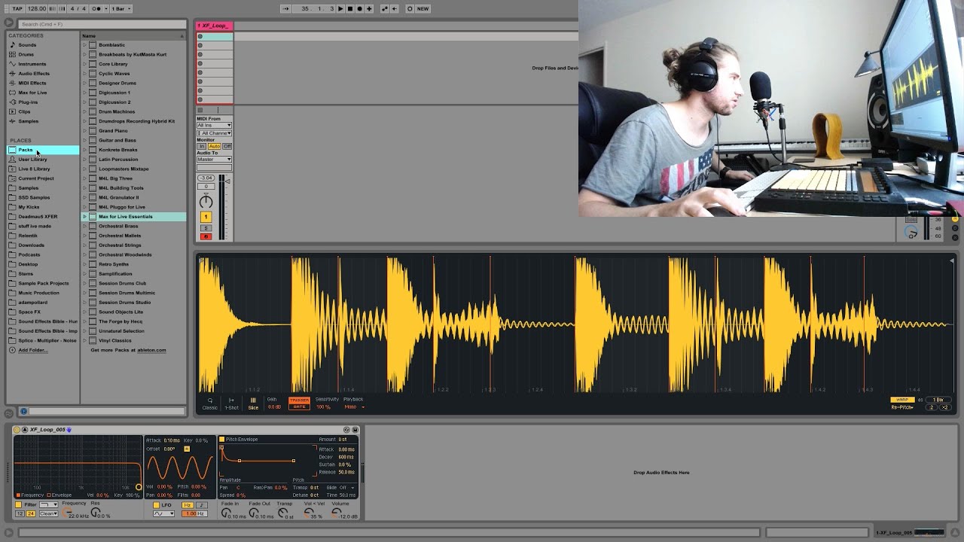
Task: Expand the Retro Synths pack
Action: [84, 264]
